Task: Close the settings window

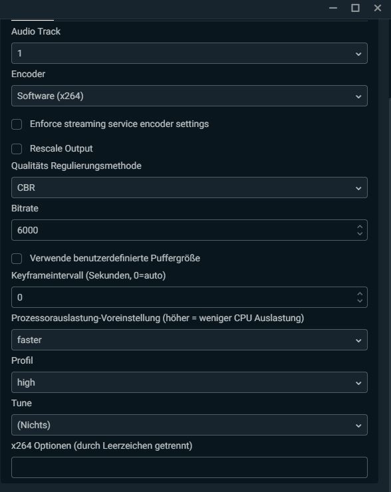Action: 378,8
